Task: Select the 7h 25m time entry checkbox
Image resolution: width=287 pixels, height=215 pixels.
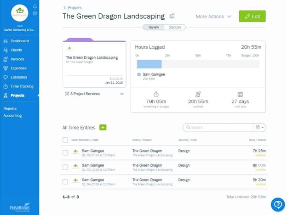Action: point(65,153)
